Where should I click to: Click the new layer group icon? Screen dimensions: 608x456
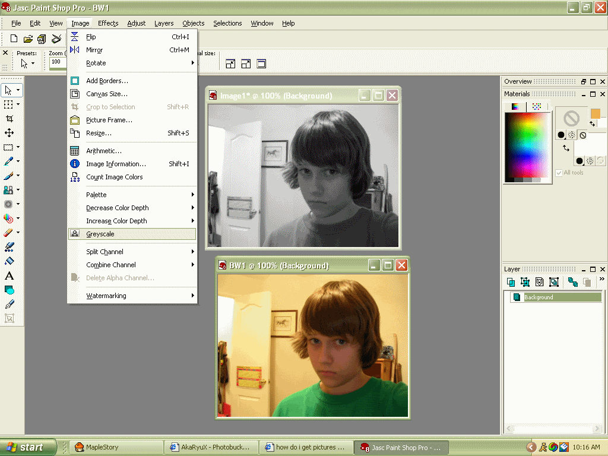tap(554, 282)
